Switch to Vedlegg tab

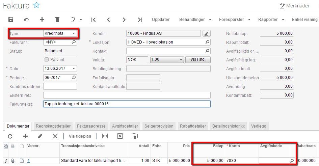(x=259, y=126)
